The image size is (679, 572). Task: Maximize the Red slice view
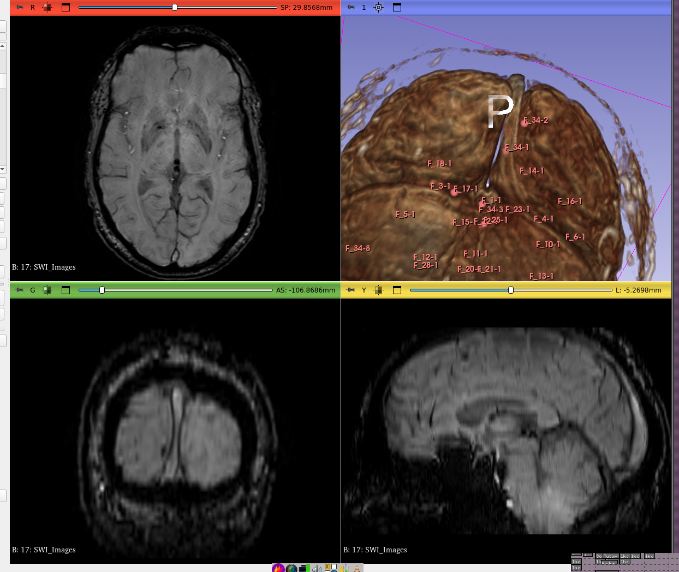(66, 8)
